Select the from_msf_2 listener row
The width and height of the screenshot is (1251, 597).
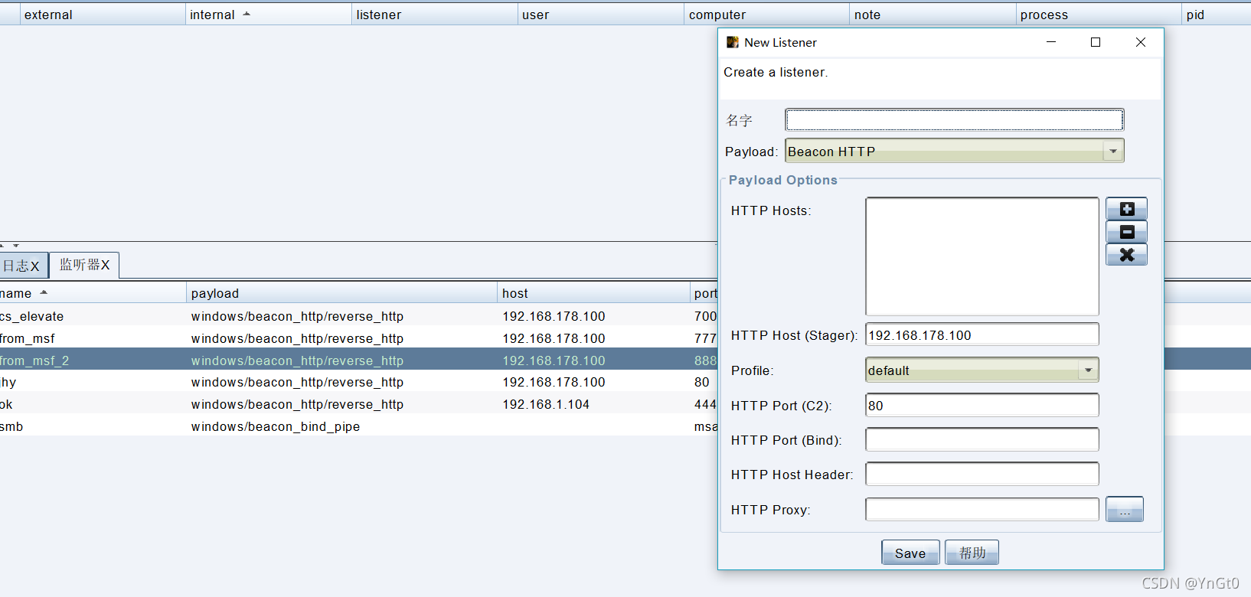(358, 360)
